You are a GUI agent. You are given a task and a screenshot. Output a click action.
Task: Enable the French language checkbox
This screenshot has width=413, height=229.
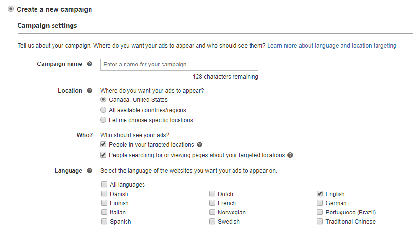coord(212,203)
